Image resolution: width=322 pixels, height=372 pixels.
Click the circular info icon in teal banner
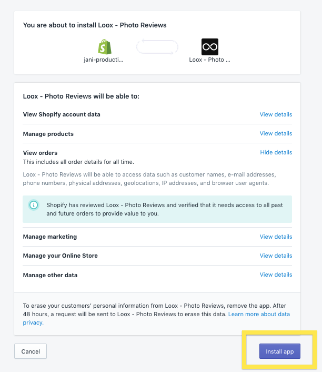(34, 205)
